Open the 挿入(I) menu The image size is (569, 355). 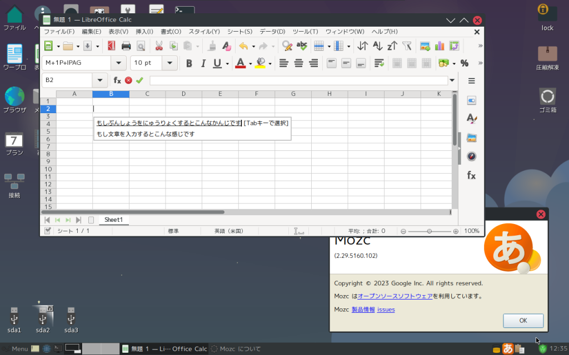pyautogui.click(x=146, y=32)
